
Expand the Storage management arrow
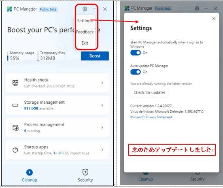(102, 105)
